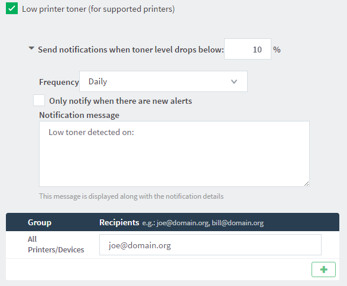Click inside the Notification message text area
Viewport: 347px width, 286px height.
[x=174, y=154]
